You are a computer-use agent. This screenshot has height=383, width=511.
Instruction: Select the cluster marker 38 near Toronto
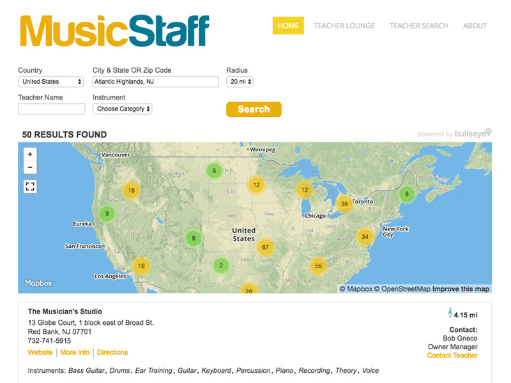pyautogui.click(x=345, y=204)
